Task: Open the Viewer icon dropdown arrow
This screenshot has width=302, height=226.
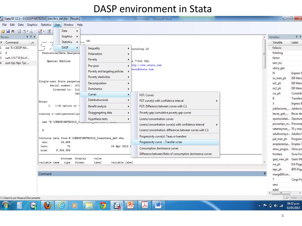Action: 27,31
